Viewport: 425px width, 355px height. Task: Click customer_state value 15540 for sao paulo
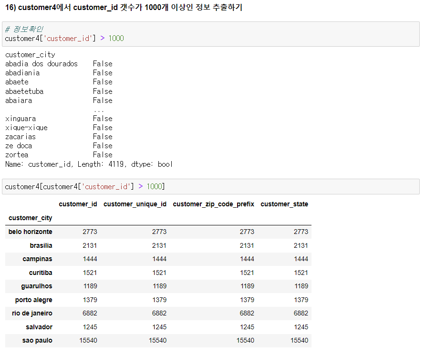[x=299, y=341]
